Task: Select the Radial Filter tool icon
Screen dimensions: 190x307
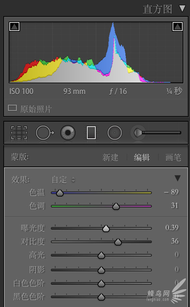Action: click(x=115, y=133)
